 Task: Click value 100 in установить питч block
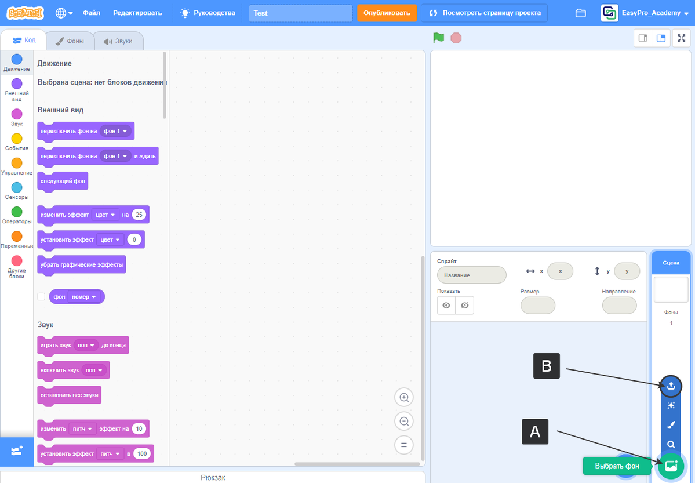(142, 454)
